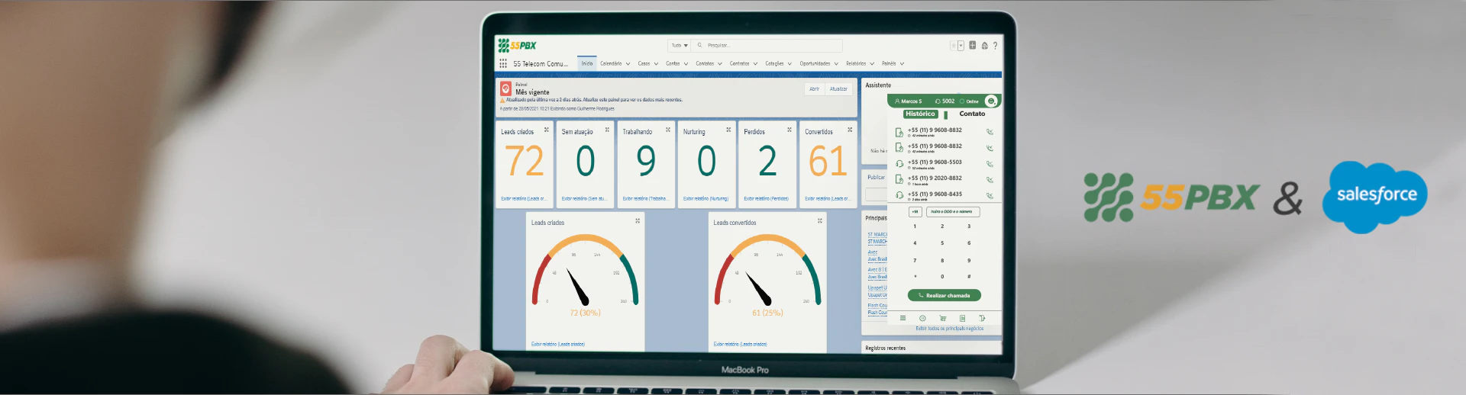1466x395 pixels.
Task: Open Exibir relatório link under Leads convertidos gauge
Action: pyautogui.click(x=741, y=344)
